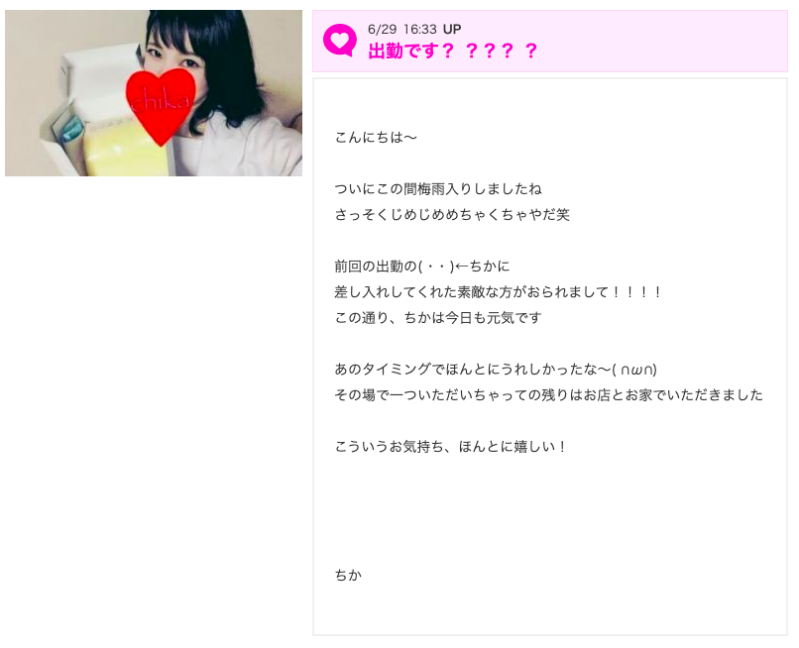
Task: Click the line ending with やだ笑
Action: [452, 214]
